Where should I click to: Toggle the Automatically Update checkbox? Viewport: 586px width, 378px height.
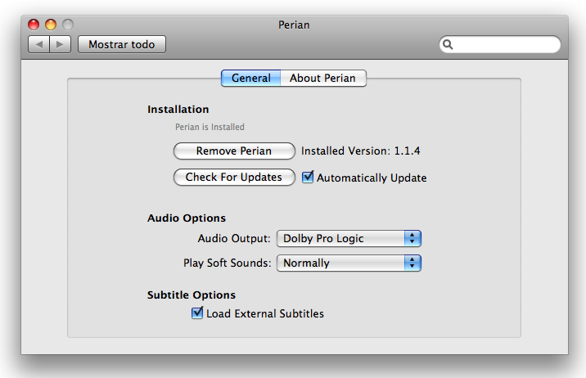point(308,177)
